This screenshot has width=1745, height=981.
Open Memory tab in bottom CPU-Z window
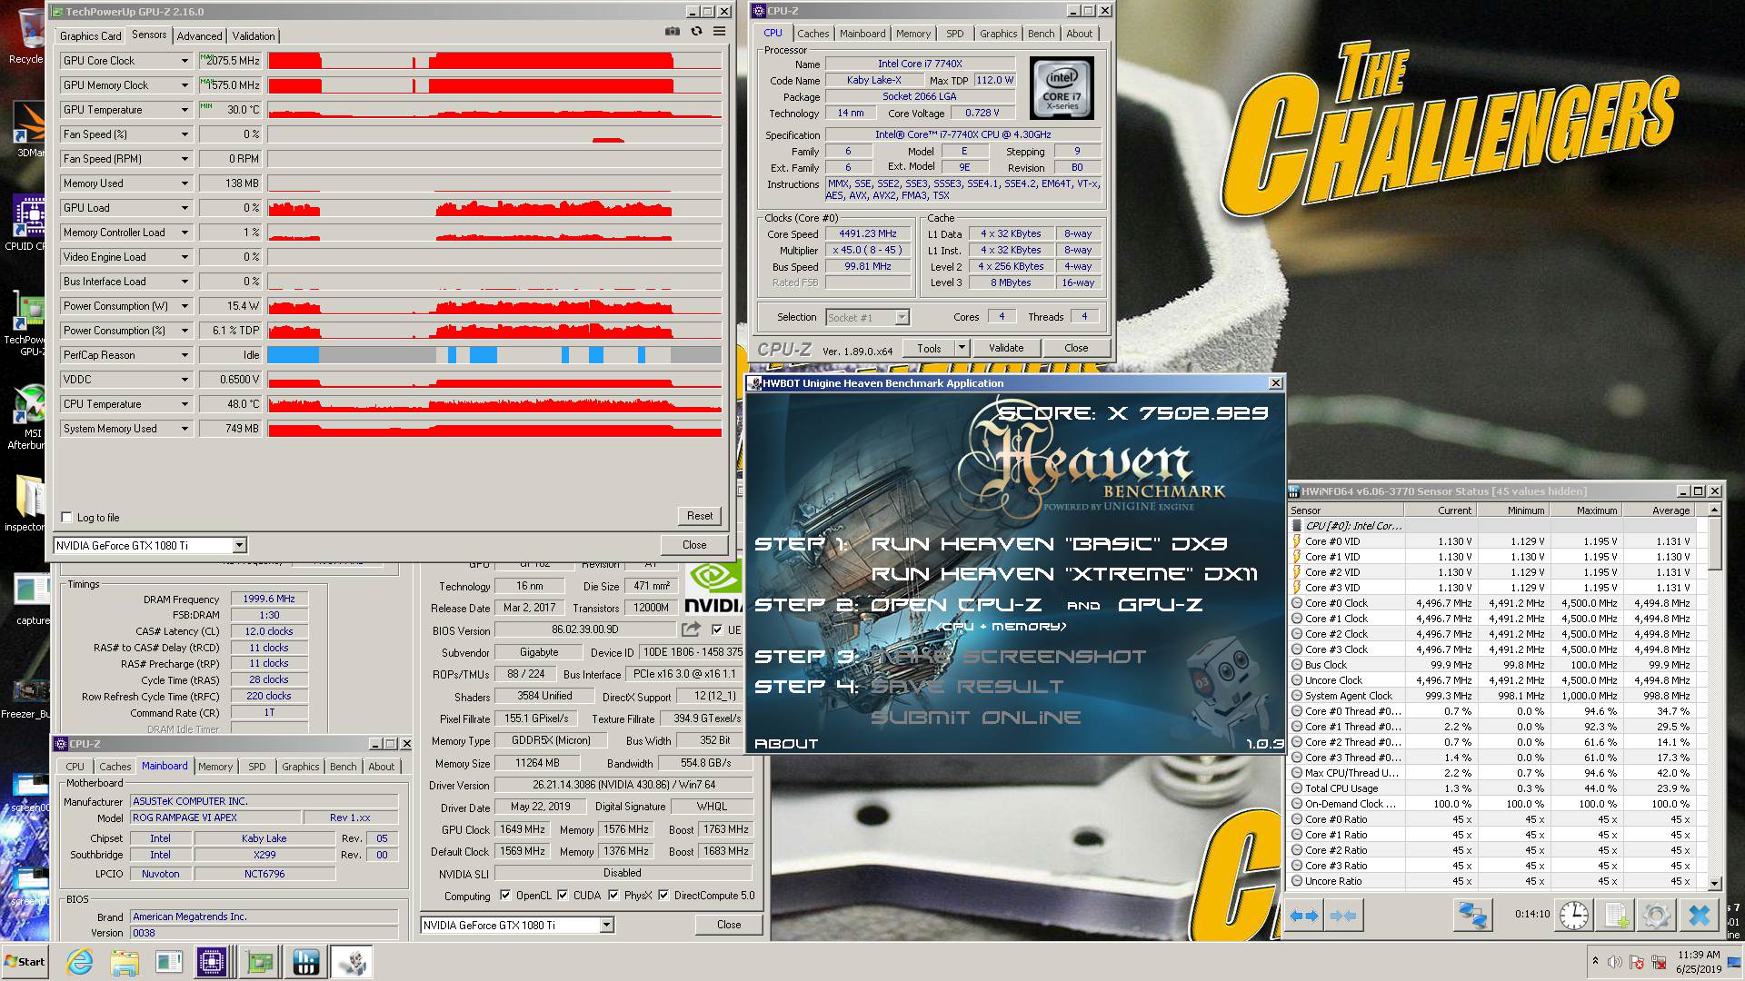(215, 767)
